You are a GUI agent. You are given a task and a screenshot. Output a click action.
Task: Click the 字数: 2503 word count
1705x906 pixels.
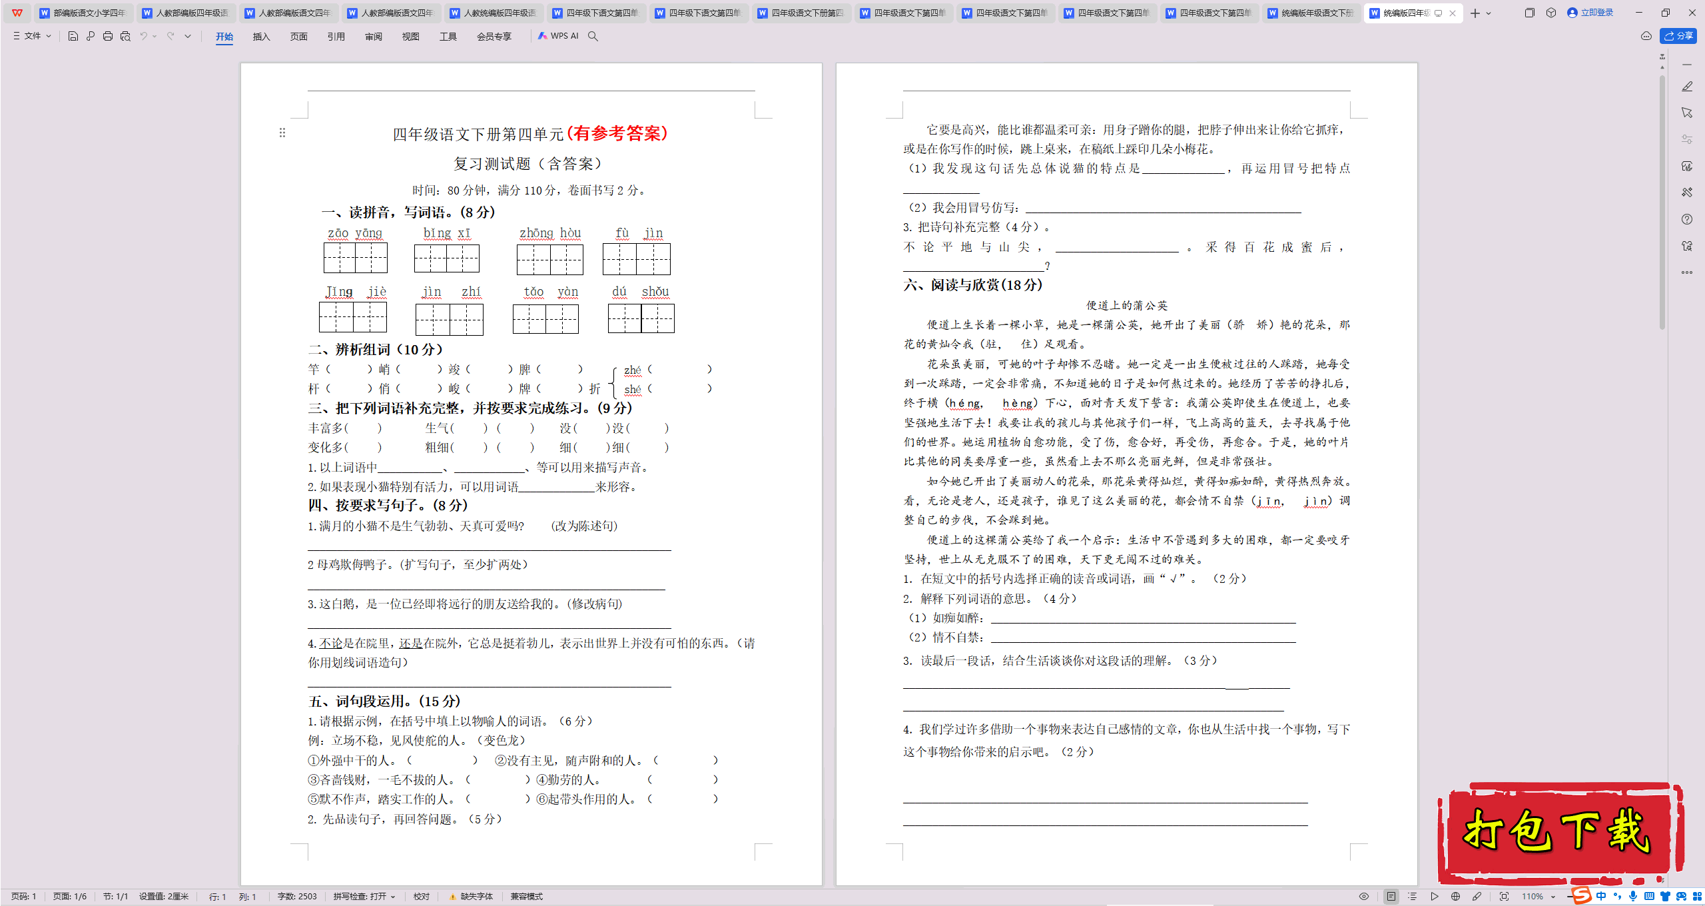point(297,897)
